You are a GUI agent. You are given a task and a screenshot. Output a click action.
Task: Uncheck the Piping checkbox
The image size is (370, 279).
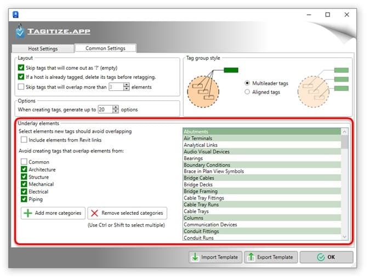click(24, 199)
